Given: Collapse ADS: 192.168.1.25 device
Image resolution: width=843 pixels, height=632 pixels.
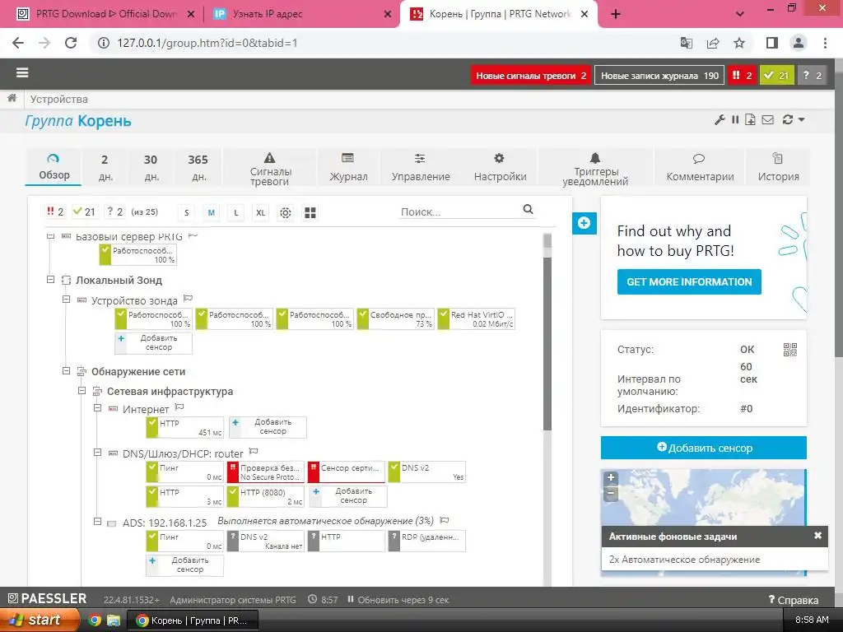Looking at the screenshot, I should [x=97, y=521].
